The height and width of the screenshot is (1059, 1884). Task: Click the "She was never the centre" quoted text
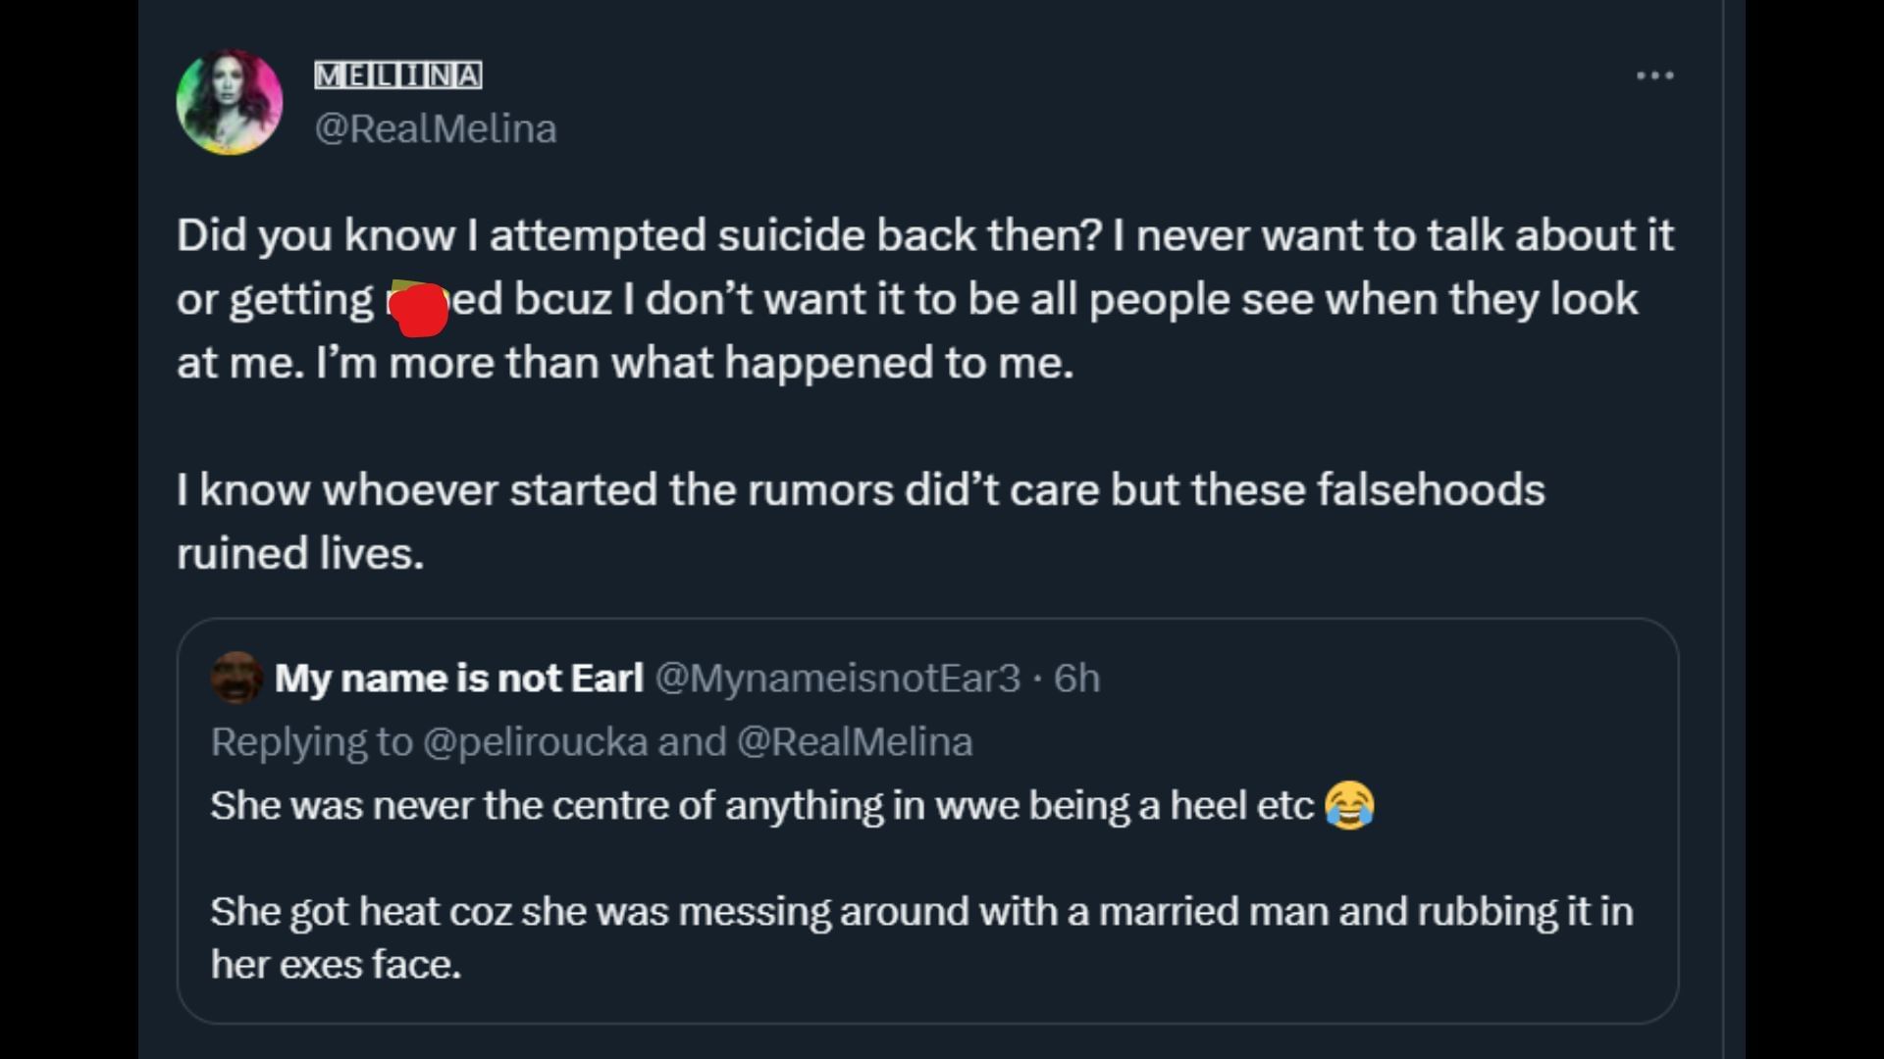[761, 805]
